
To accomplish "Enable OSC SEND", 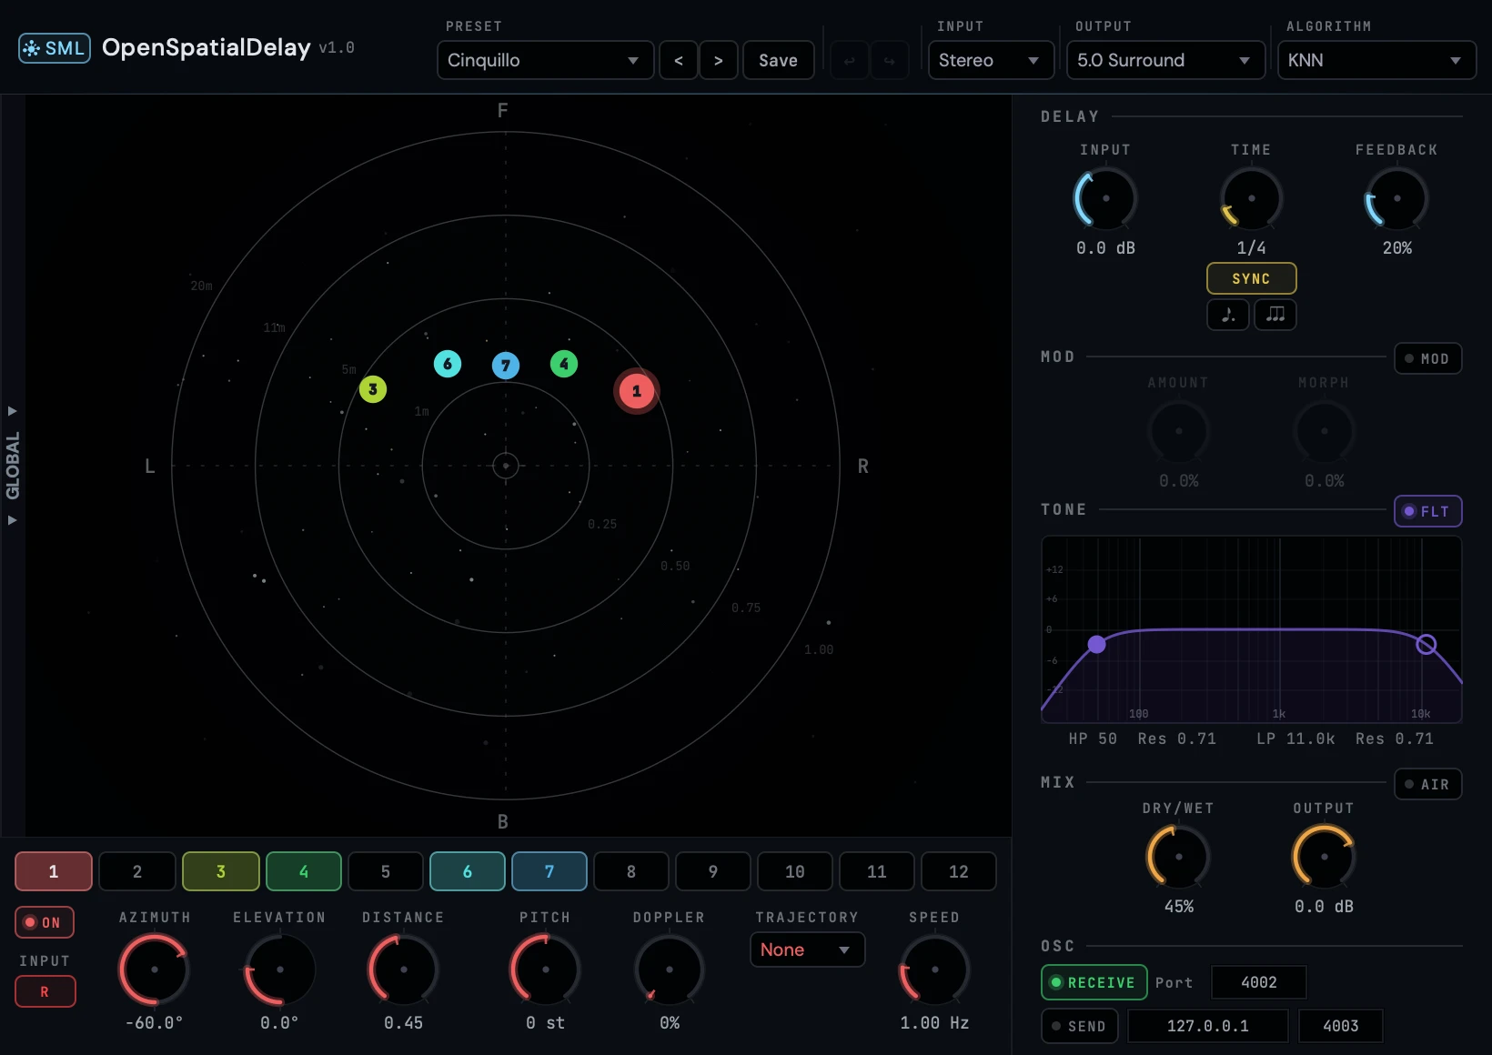I will tap(1080, 1026).
